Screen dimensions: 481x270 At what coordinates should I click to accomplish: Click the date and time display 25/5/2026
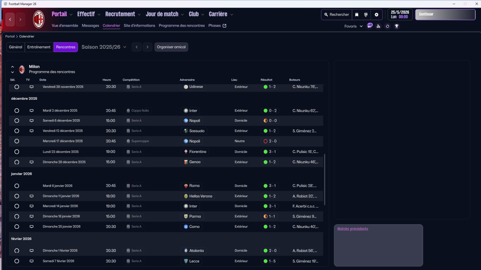(x=400, y=15)
